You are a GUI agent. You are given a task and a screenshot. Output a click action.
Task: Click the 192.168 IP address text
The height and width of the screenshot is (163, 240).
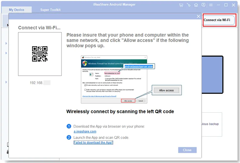tap(40, 83)
